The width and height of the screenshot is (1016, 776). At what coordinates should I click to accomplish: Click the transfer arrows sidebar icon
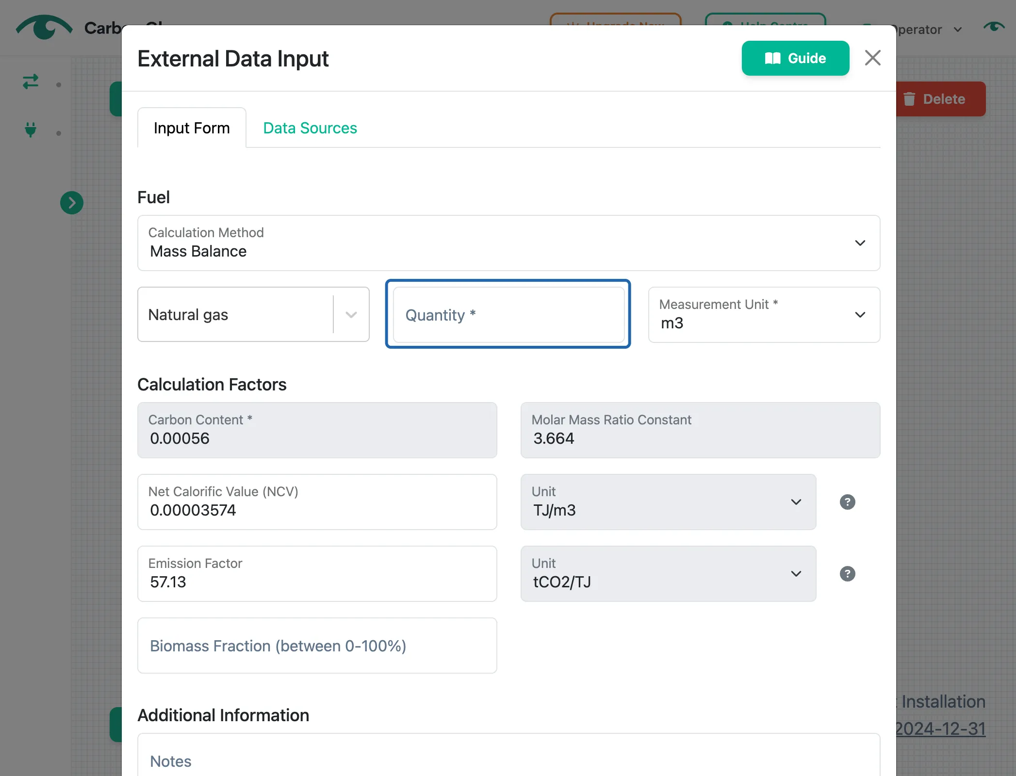click(x=31, y=81)
